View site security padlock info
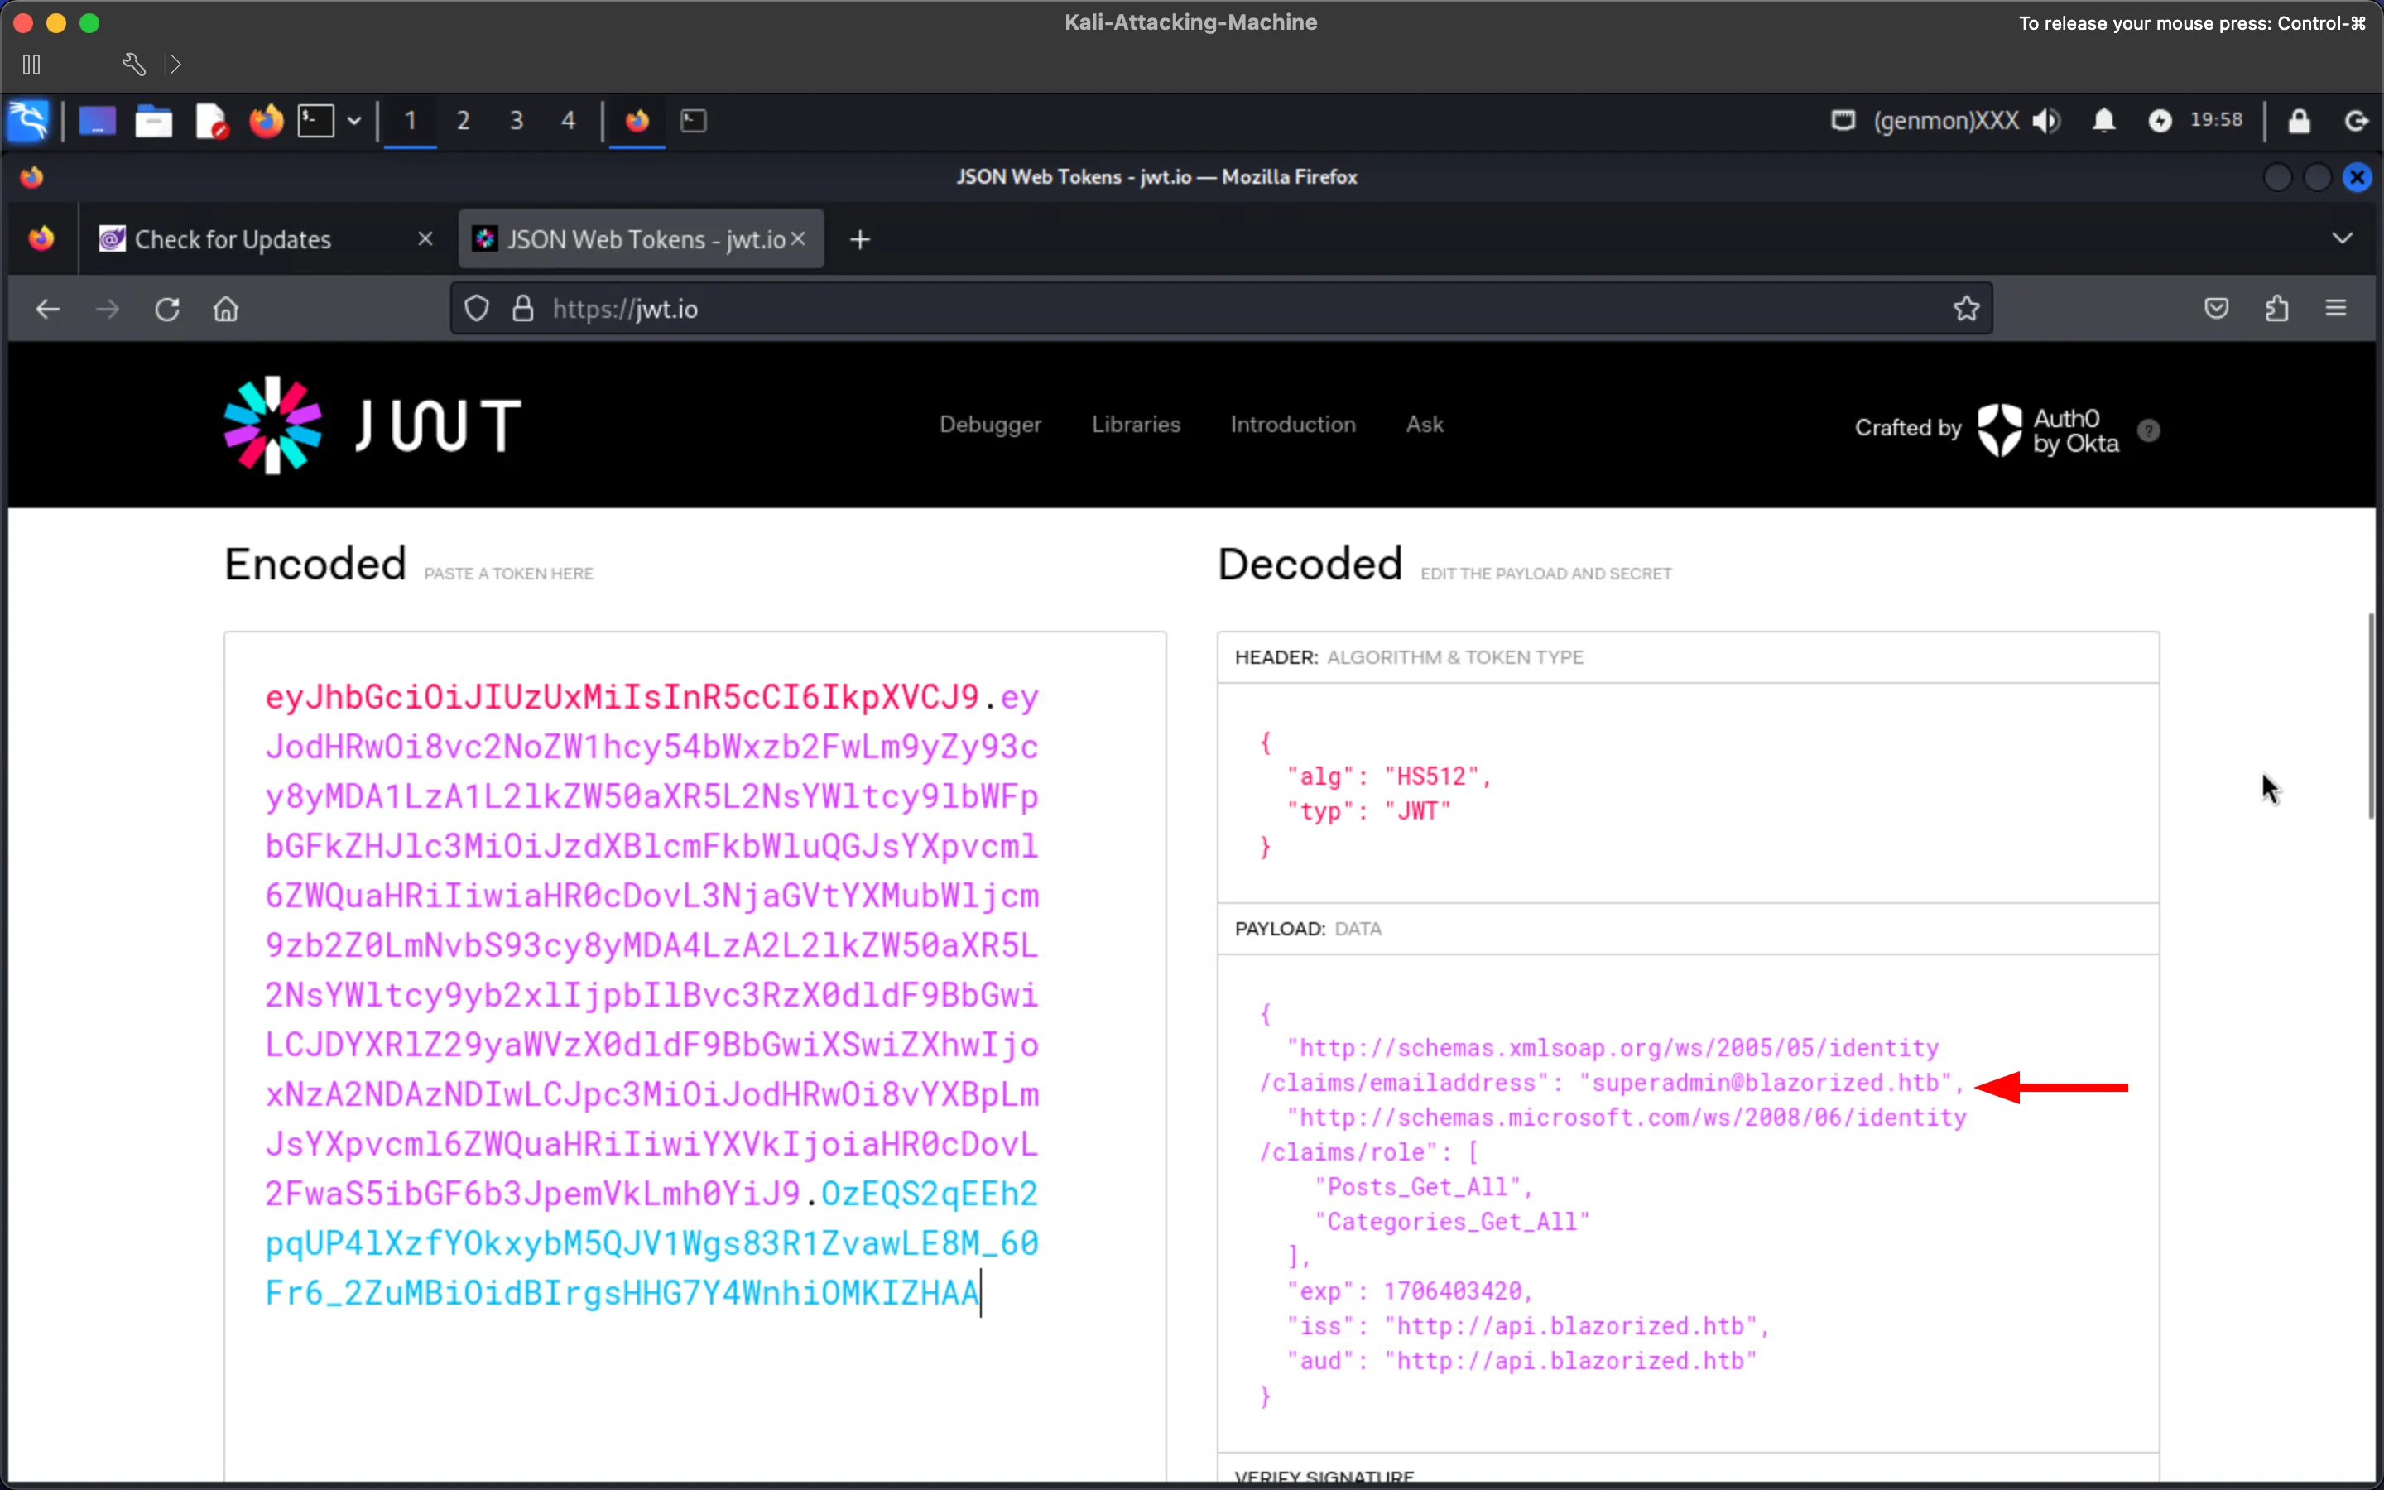Image resolution: width=2384 pixels, height=1490 pixels. tap(523, 309)
